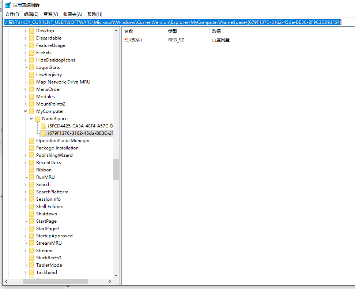355x289 pixels.
Task: Click the ab string icon beside (默认)
Action: 126,40
